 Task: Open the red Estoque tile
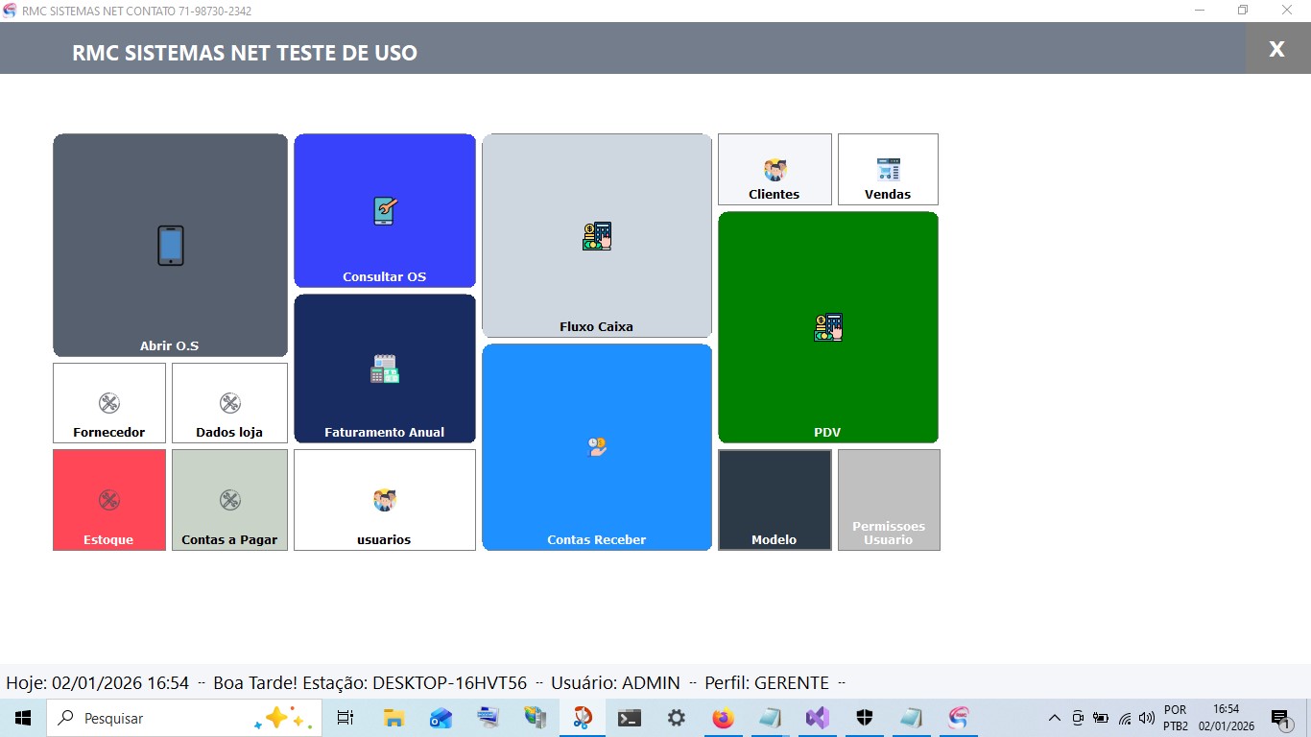click(108, 500)
